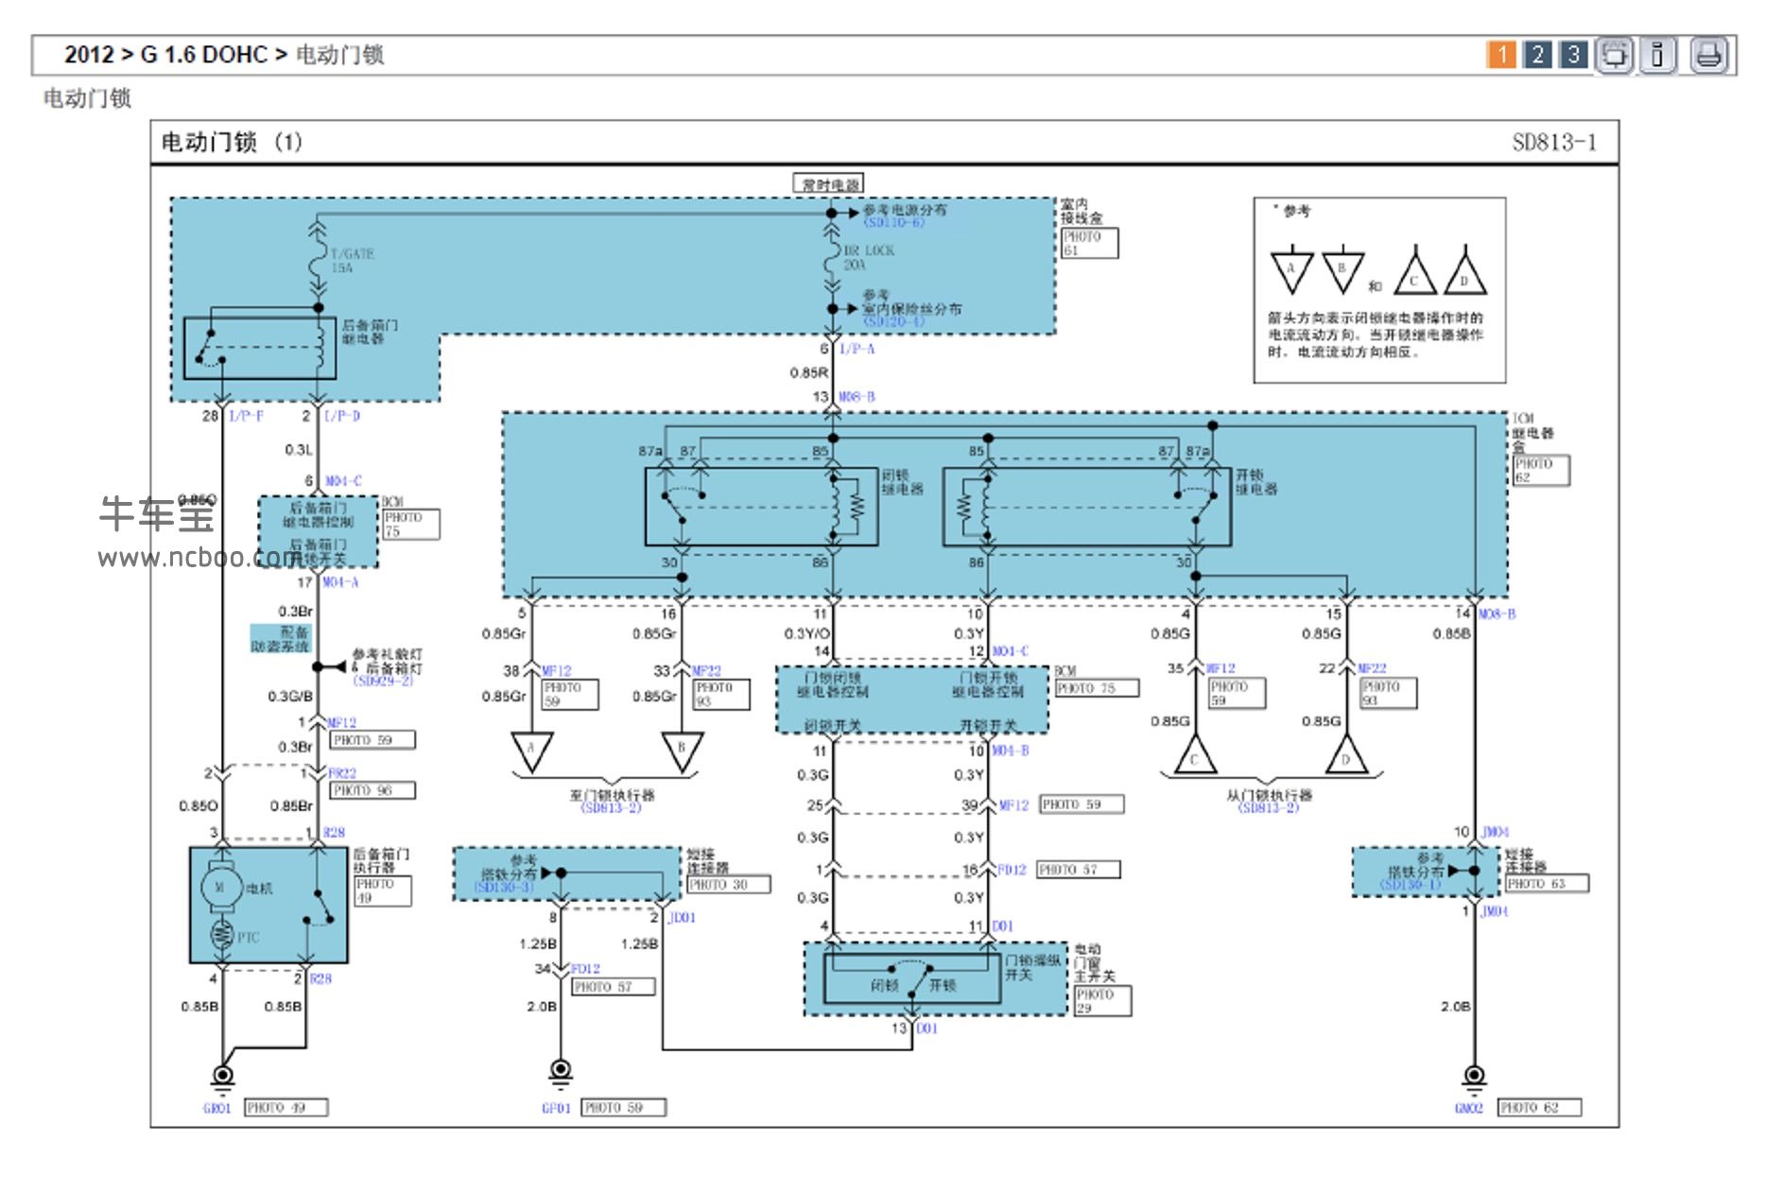Open PHOTO 57 beside FD12 pin 16
Screen dimensions: 1766x1193
coord(1079,870)
